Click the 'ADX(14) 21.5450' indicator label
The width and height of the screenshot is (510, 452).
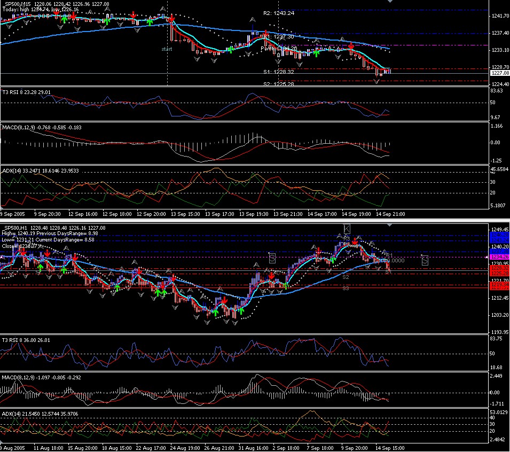coord(40,414)
